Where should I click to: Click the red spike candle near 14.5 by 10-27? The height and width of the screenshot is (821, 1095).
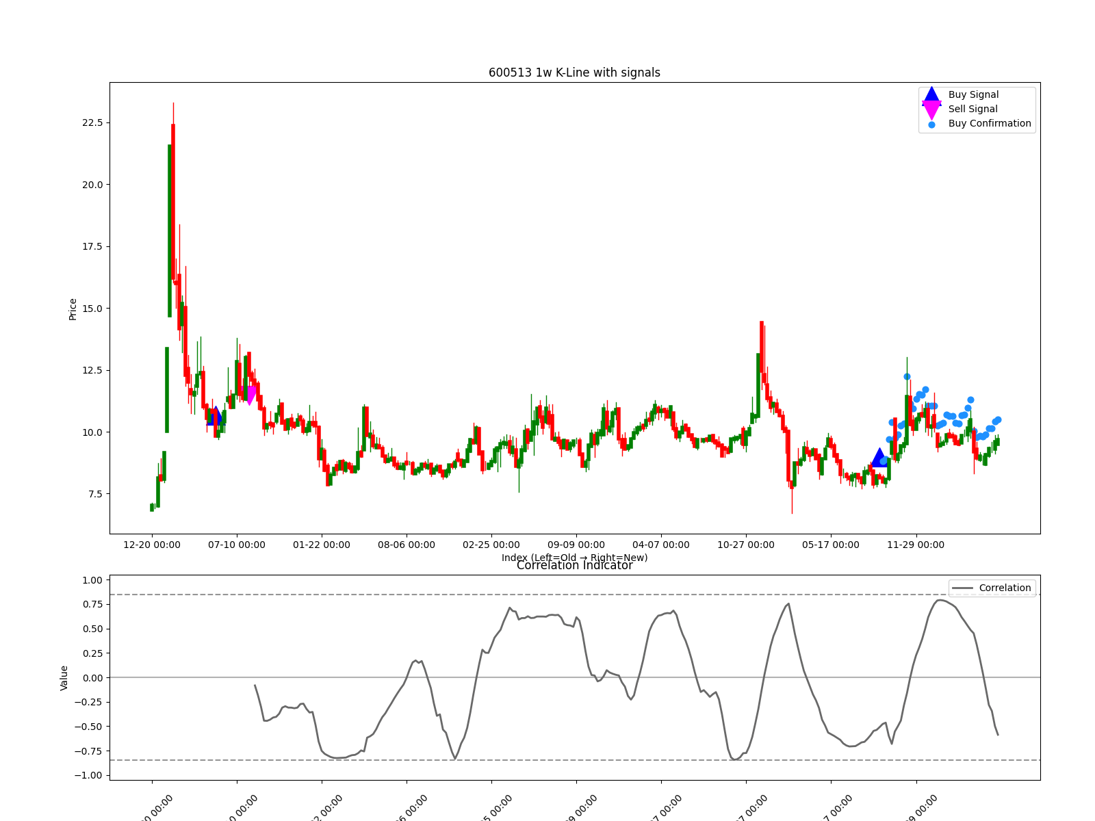click(x=762, y=348)
